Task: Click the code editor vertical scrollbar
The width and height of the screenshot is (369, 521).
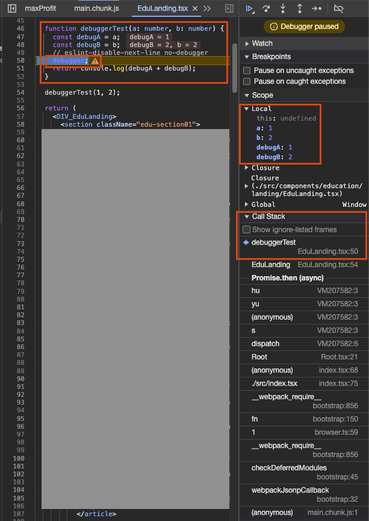Action: pos(235,68)
